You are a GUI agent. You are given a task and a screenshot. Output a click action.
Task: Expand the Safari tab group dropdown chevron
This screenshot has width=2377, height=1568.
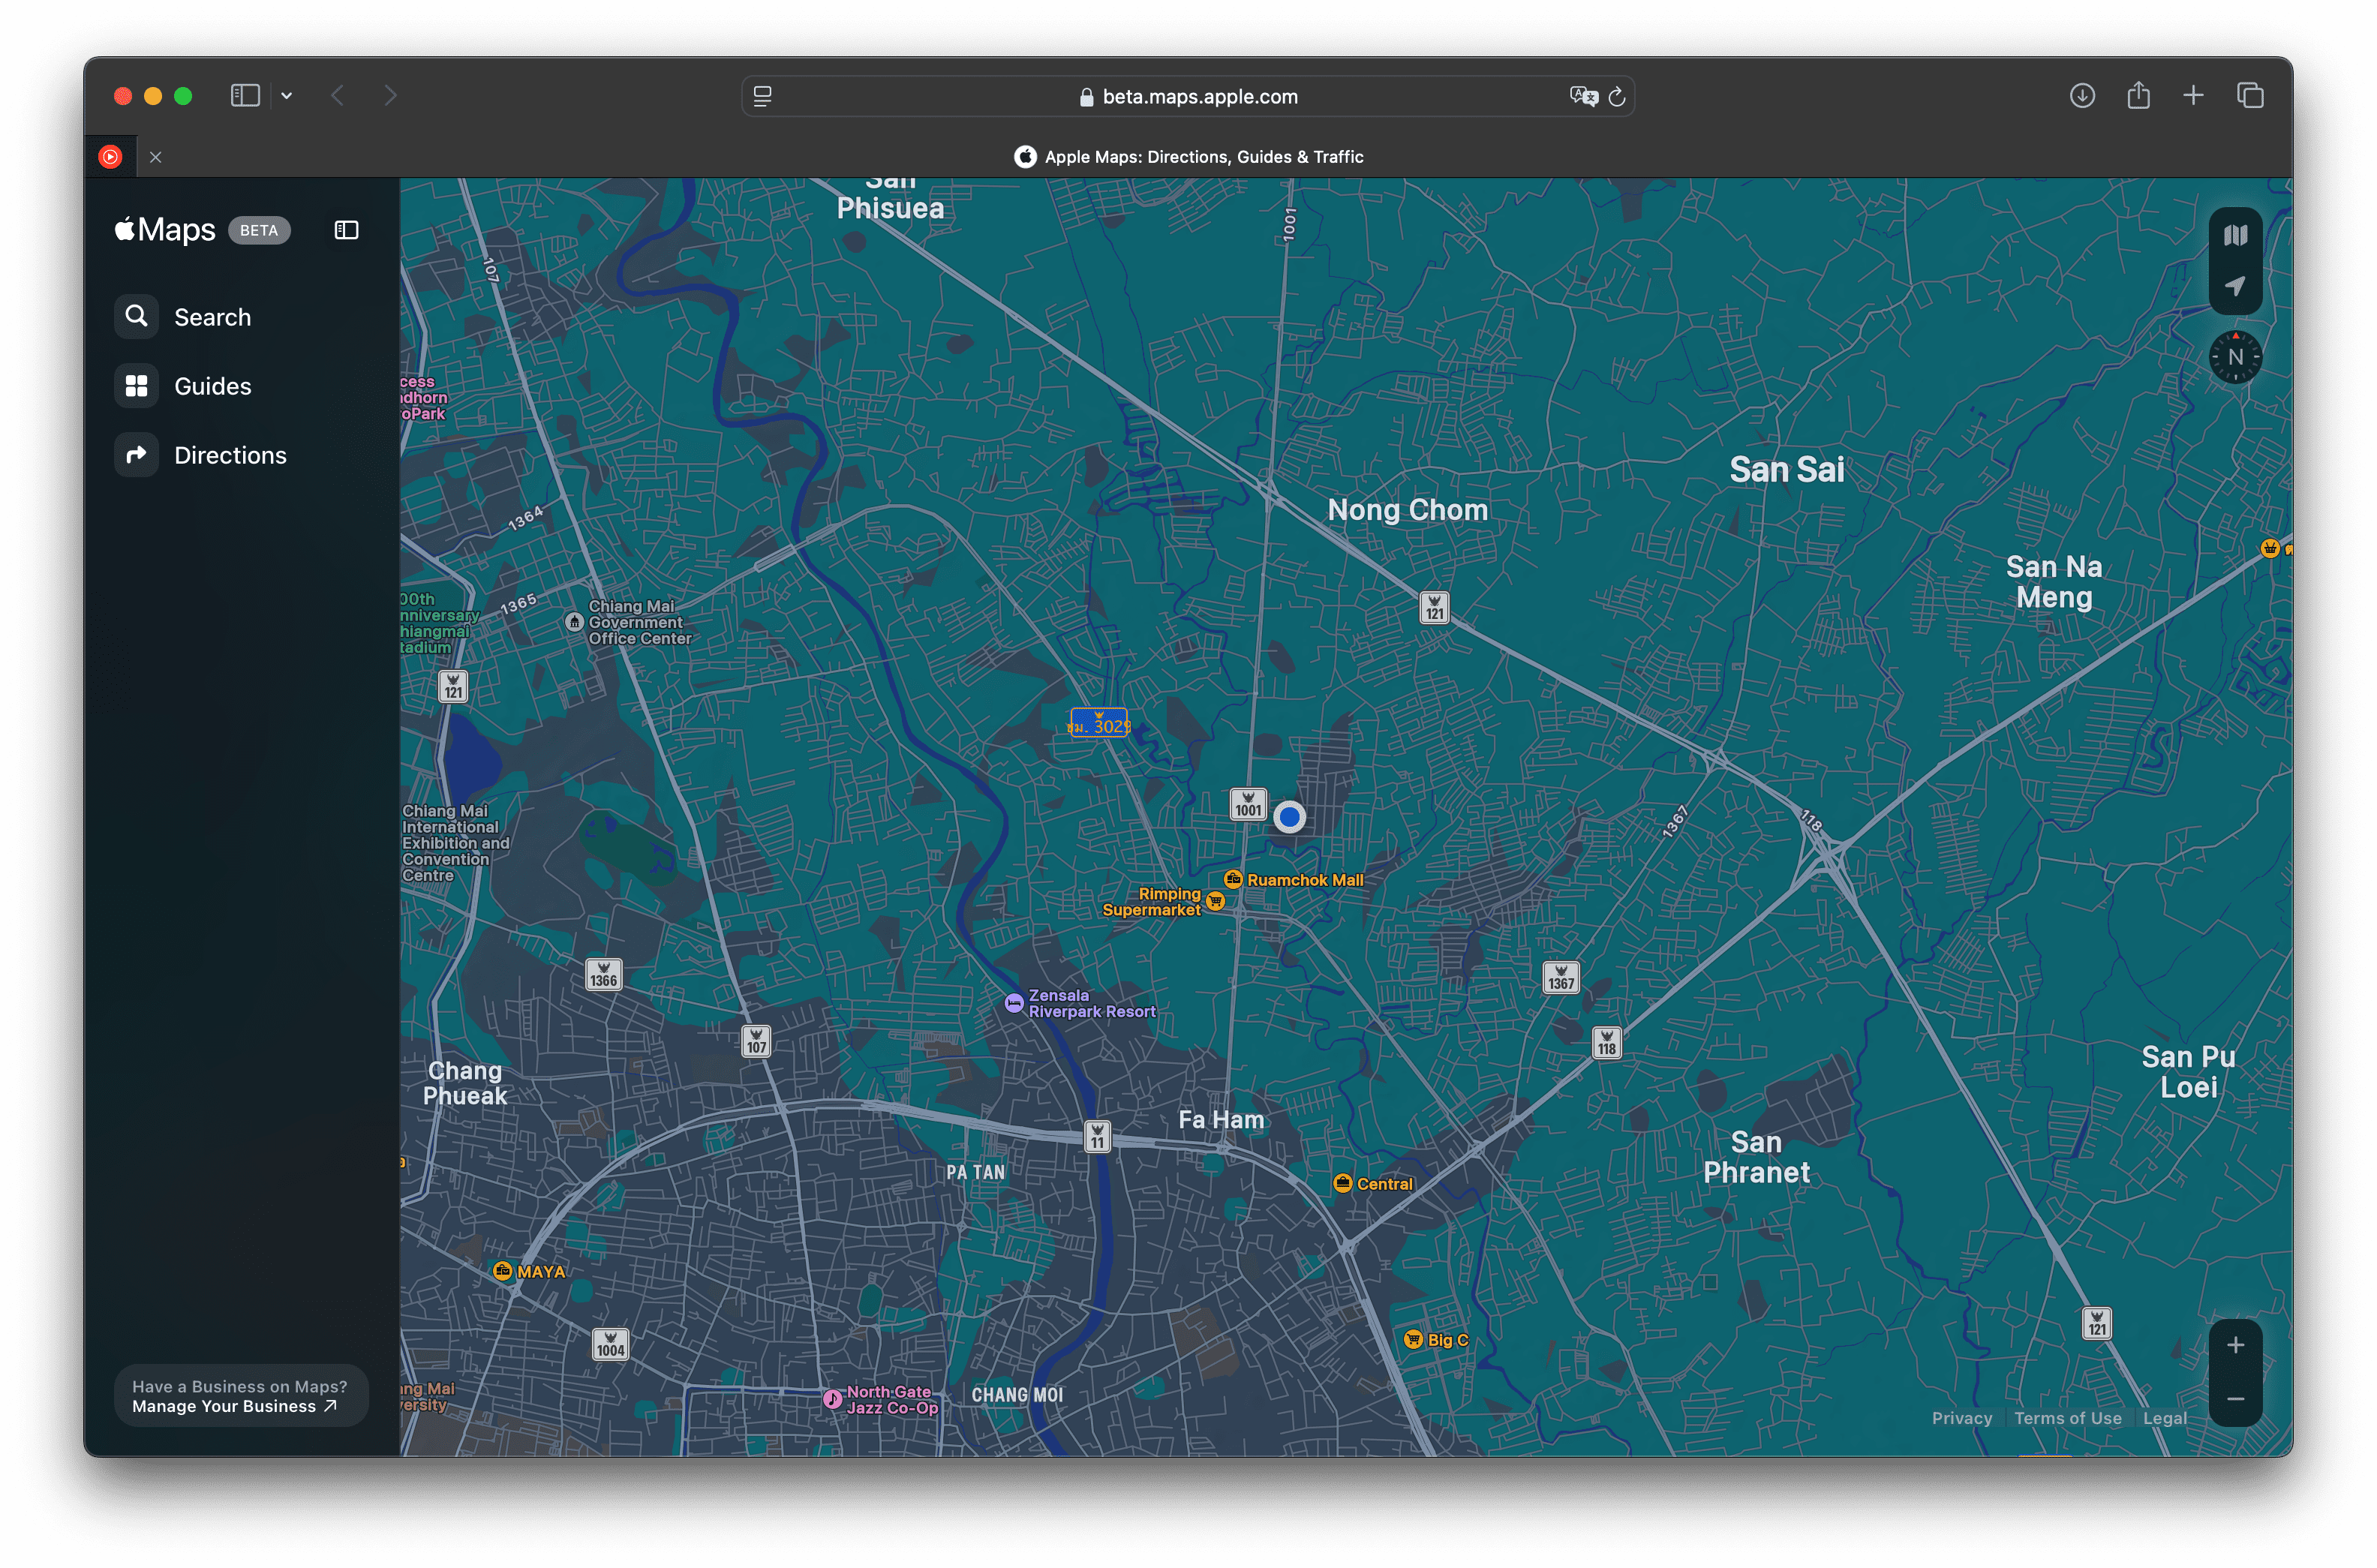(x=287, y=96)
